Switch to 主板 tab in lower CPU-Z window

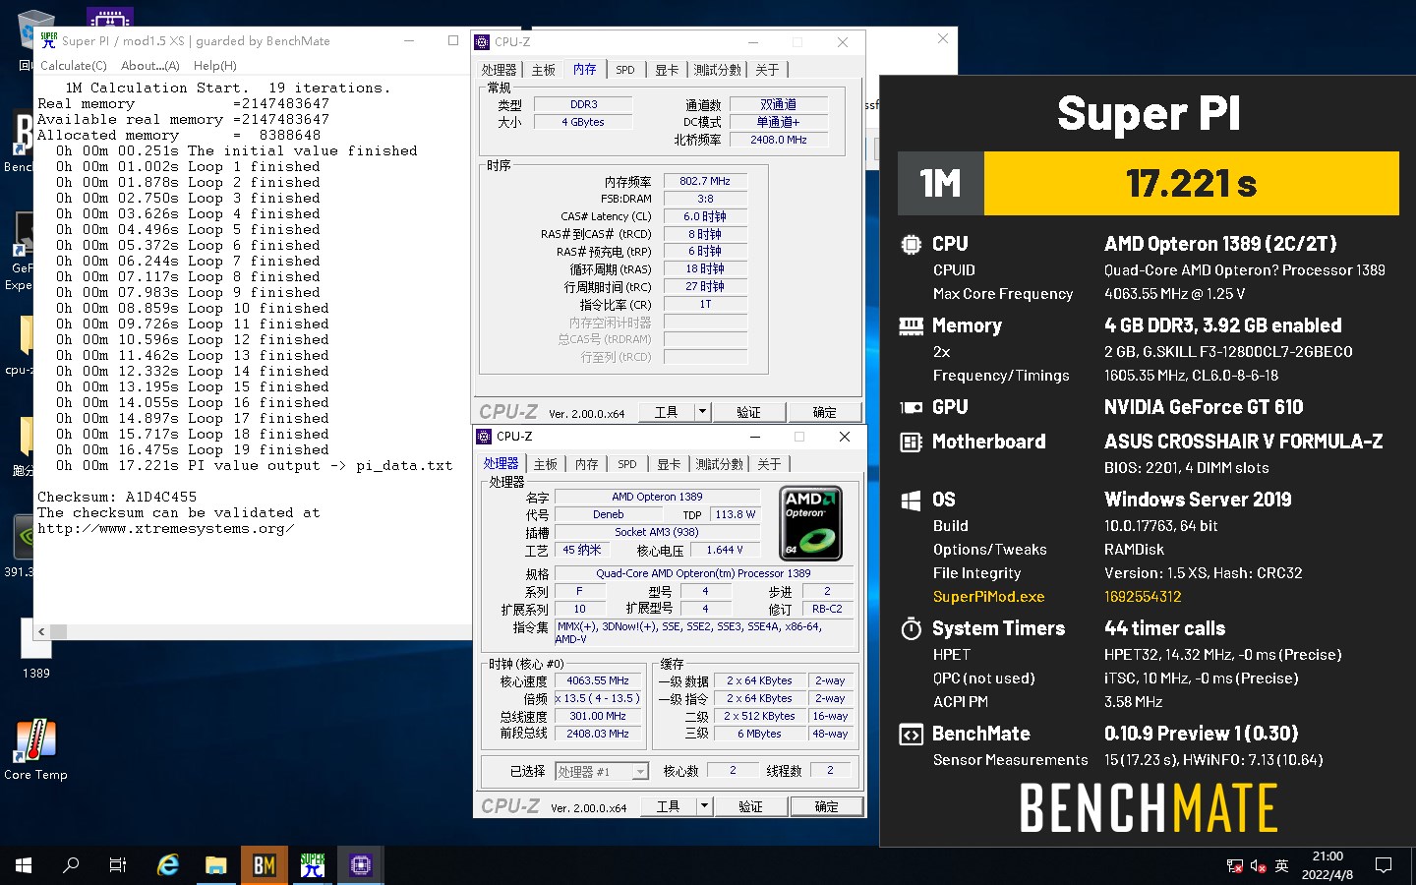[545, 464]
